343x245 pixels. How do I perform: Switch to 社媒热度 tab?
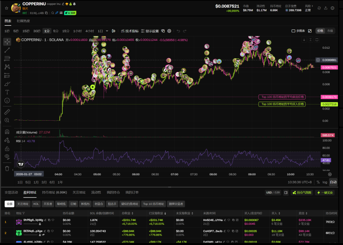coord(23,21)
